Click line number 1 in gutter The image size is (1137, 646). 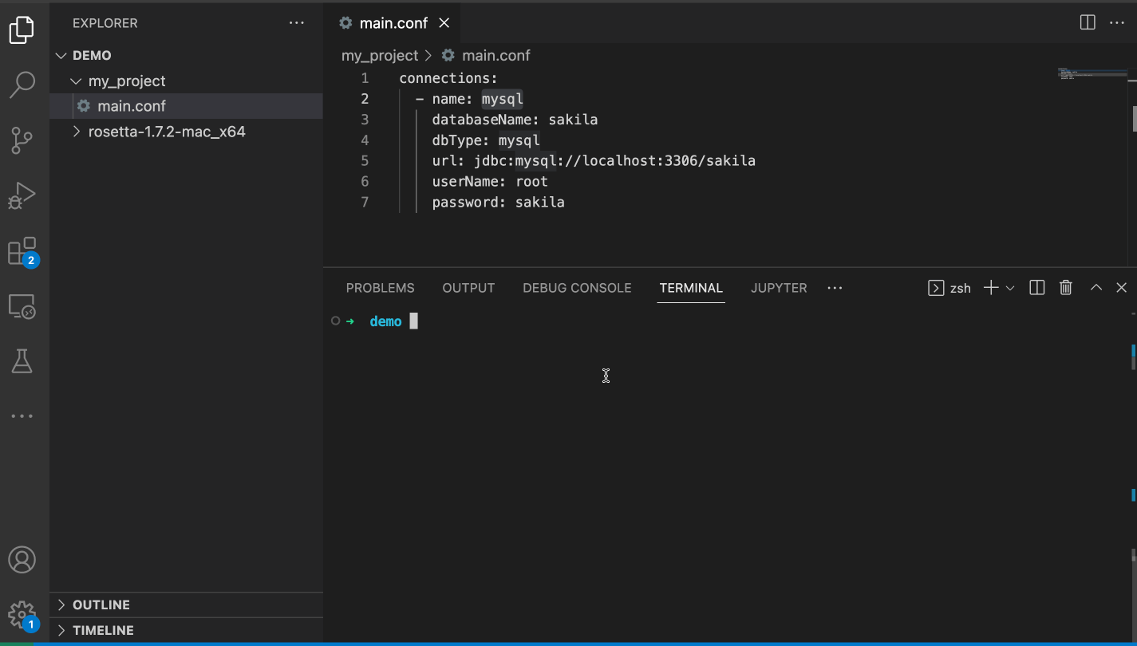tap(365, 78)
